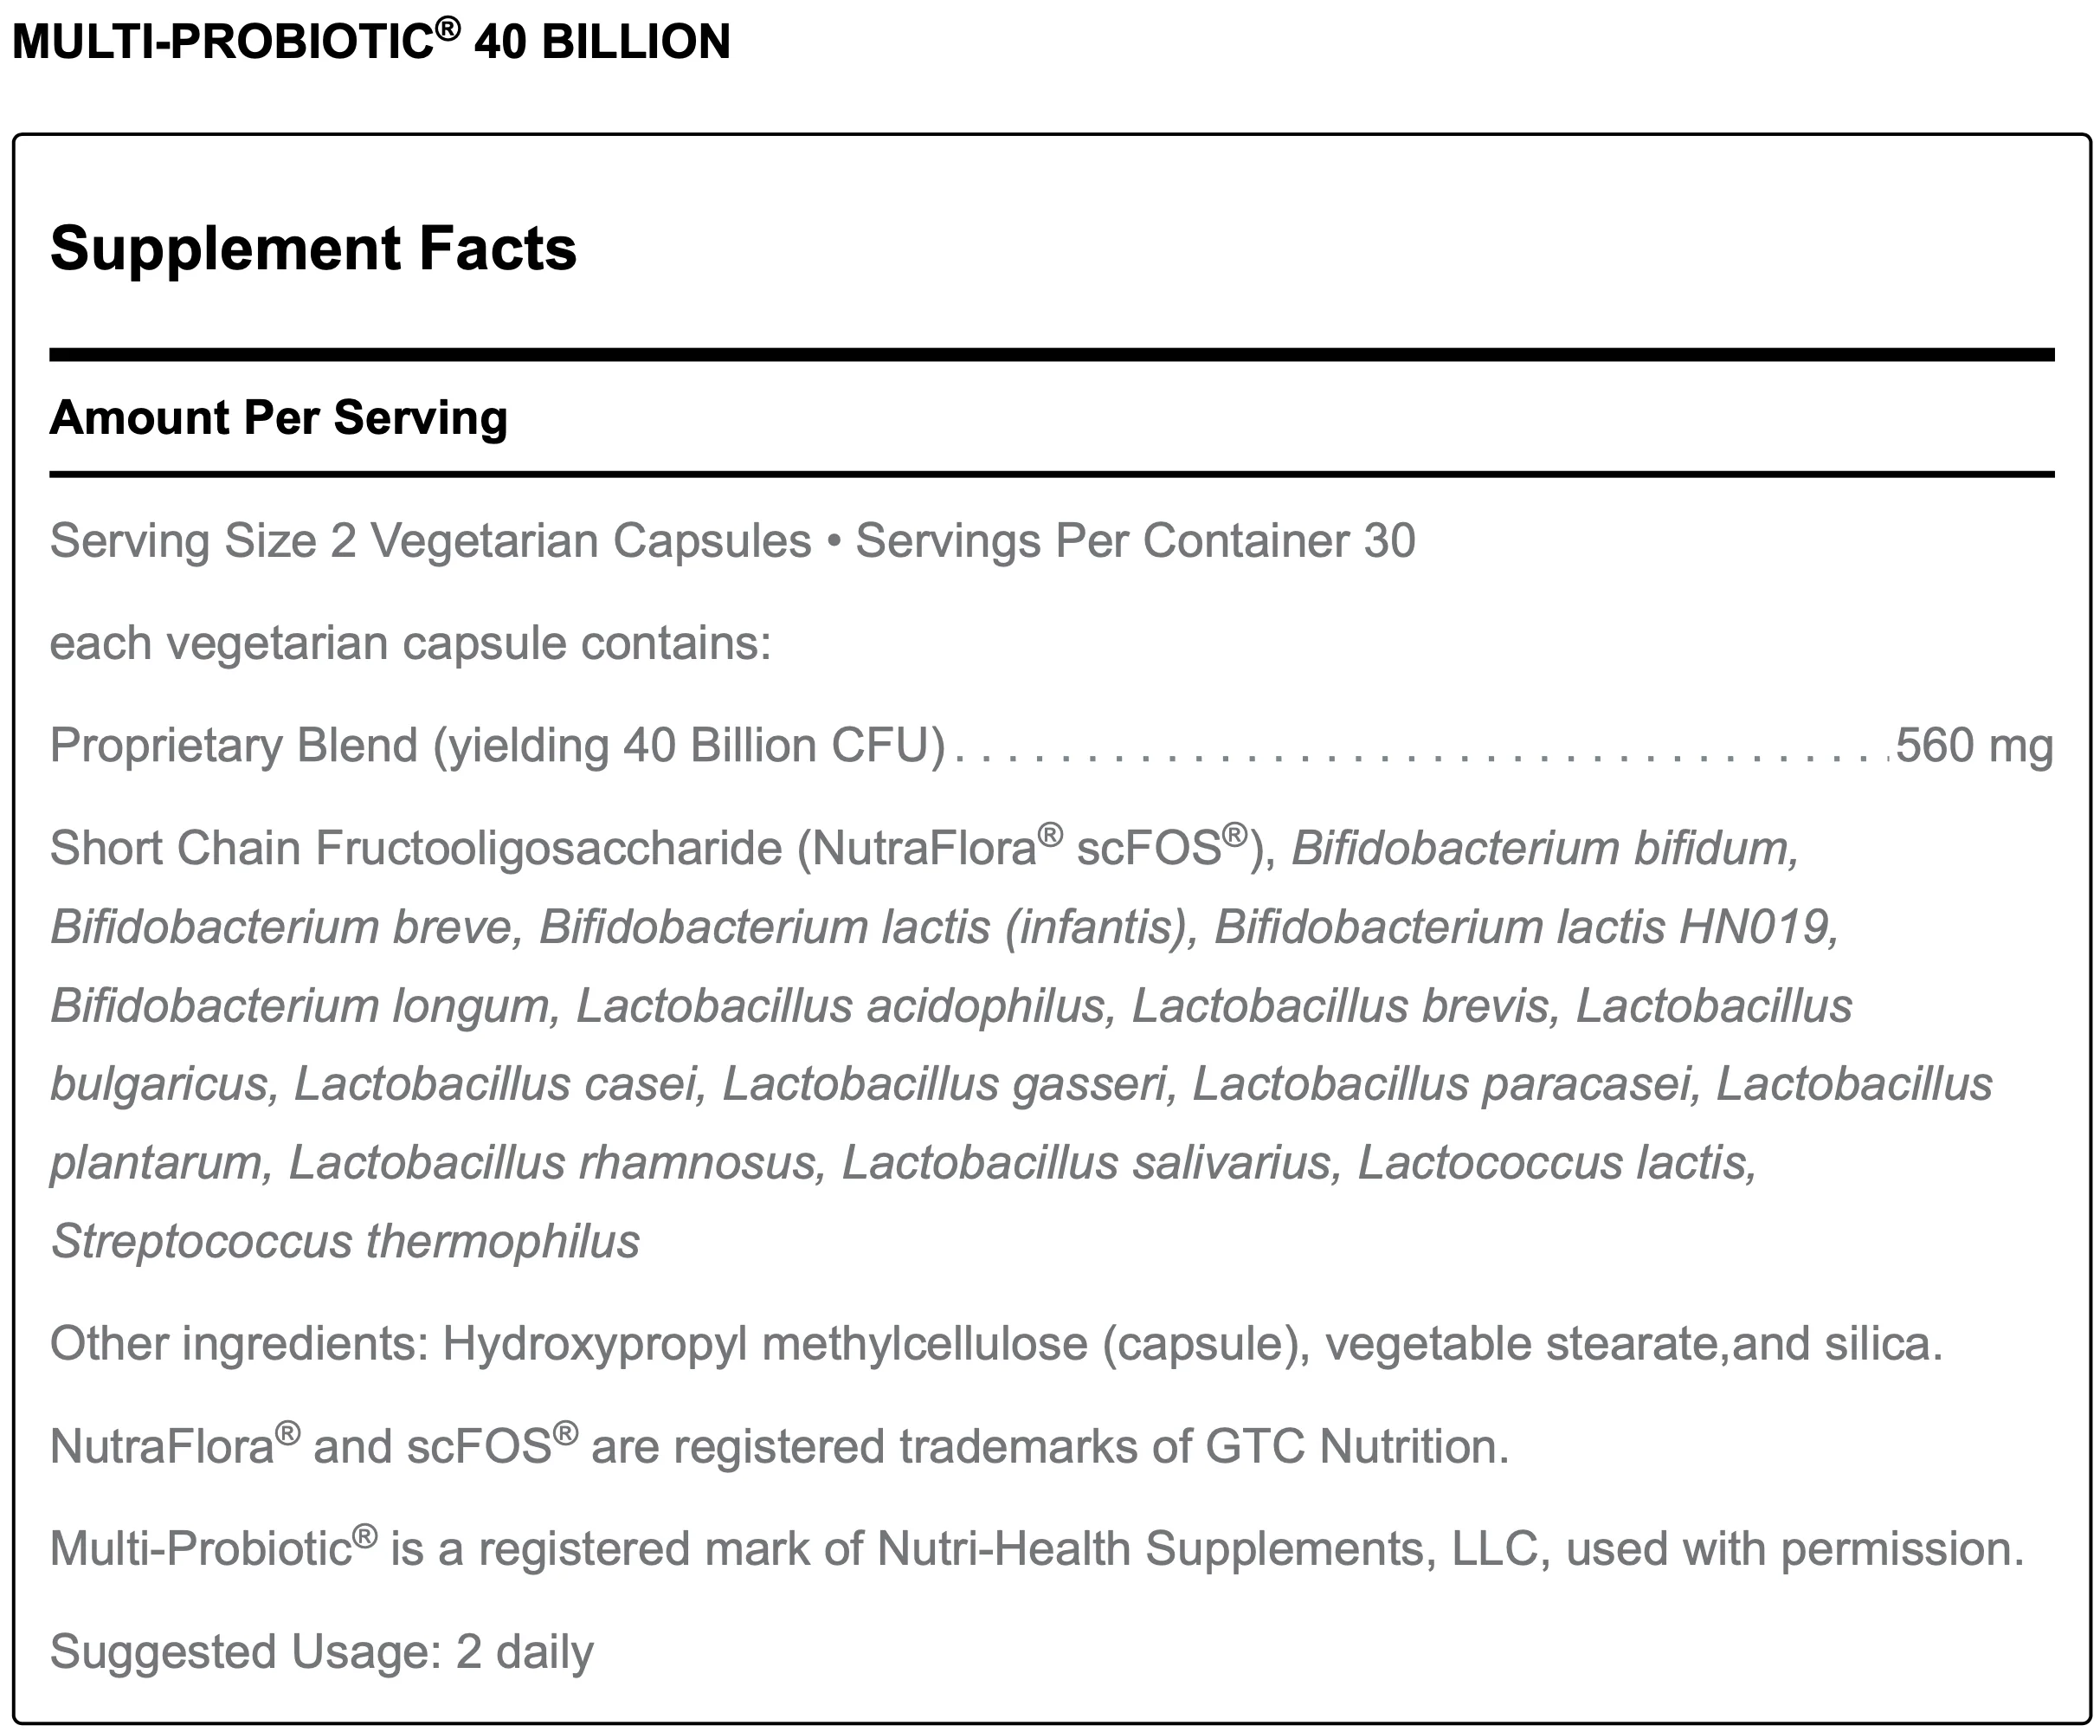Click the Bifidobacterium lactis HN019 ingredient

1524,927
